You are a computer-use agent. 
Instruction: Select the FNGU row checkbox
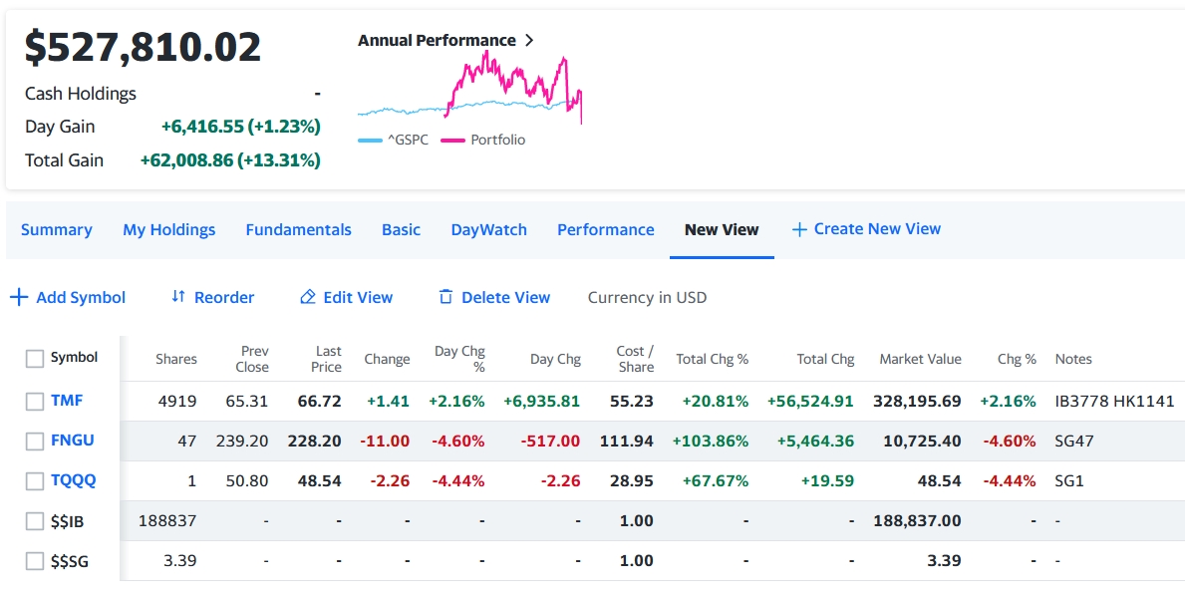[35, 441]
